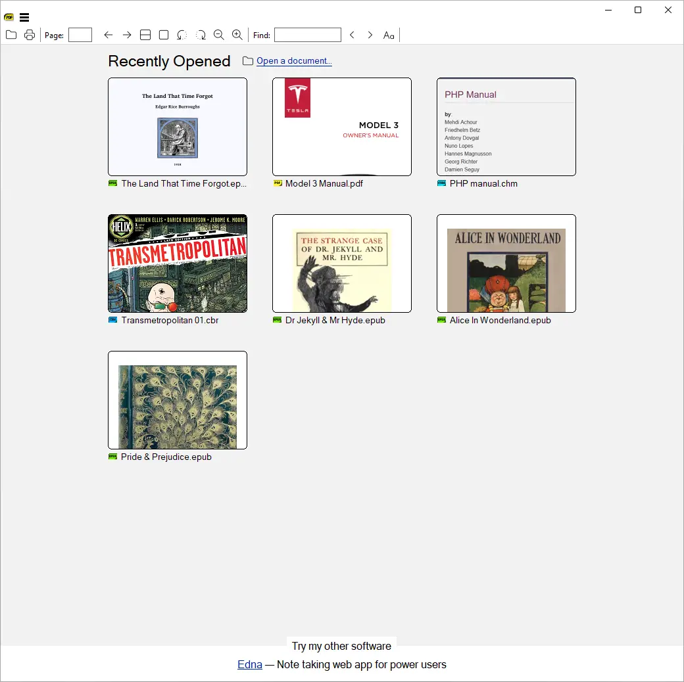Open the PHP Manual thumbnail
The height and width of the screenshot is (682, 684).
pyautogui.click(x=506, y=127)
